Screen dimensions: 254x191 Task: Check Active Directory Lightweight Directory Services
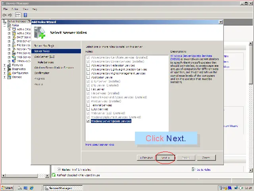click(x=88, y=69)
